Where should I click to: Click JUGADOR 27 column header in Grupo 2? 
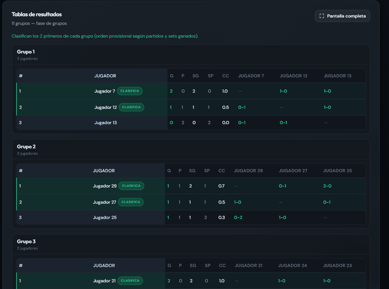point(293,171)
